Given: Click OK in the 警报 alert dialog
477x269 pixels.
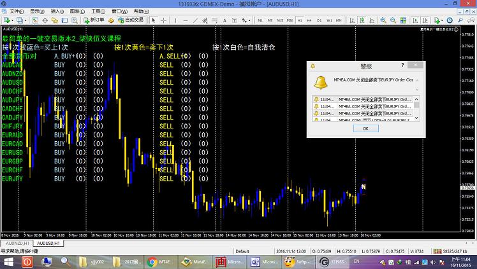Looking at the screenshot, I should point(365,128).
